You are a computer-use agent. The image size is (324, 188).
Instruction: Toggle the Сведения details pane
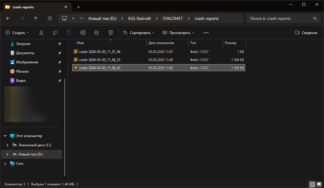tap(306, 33)
